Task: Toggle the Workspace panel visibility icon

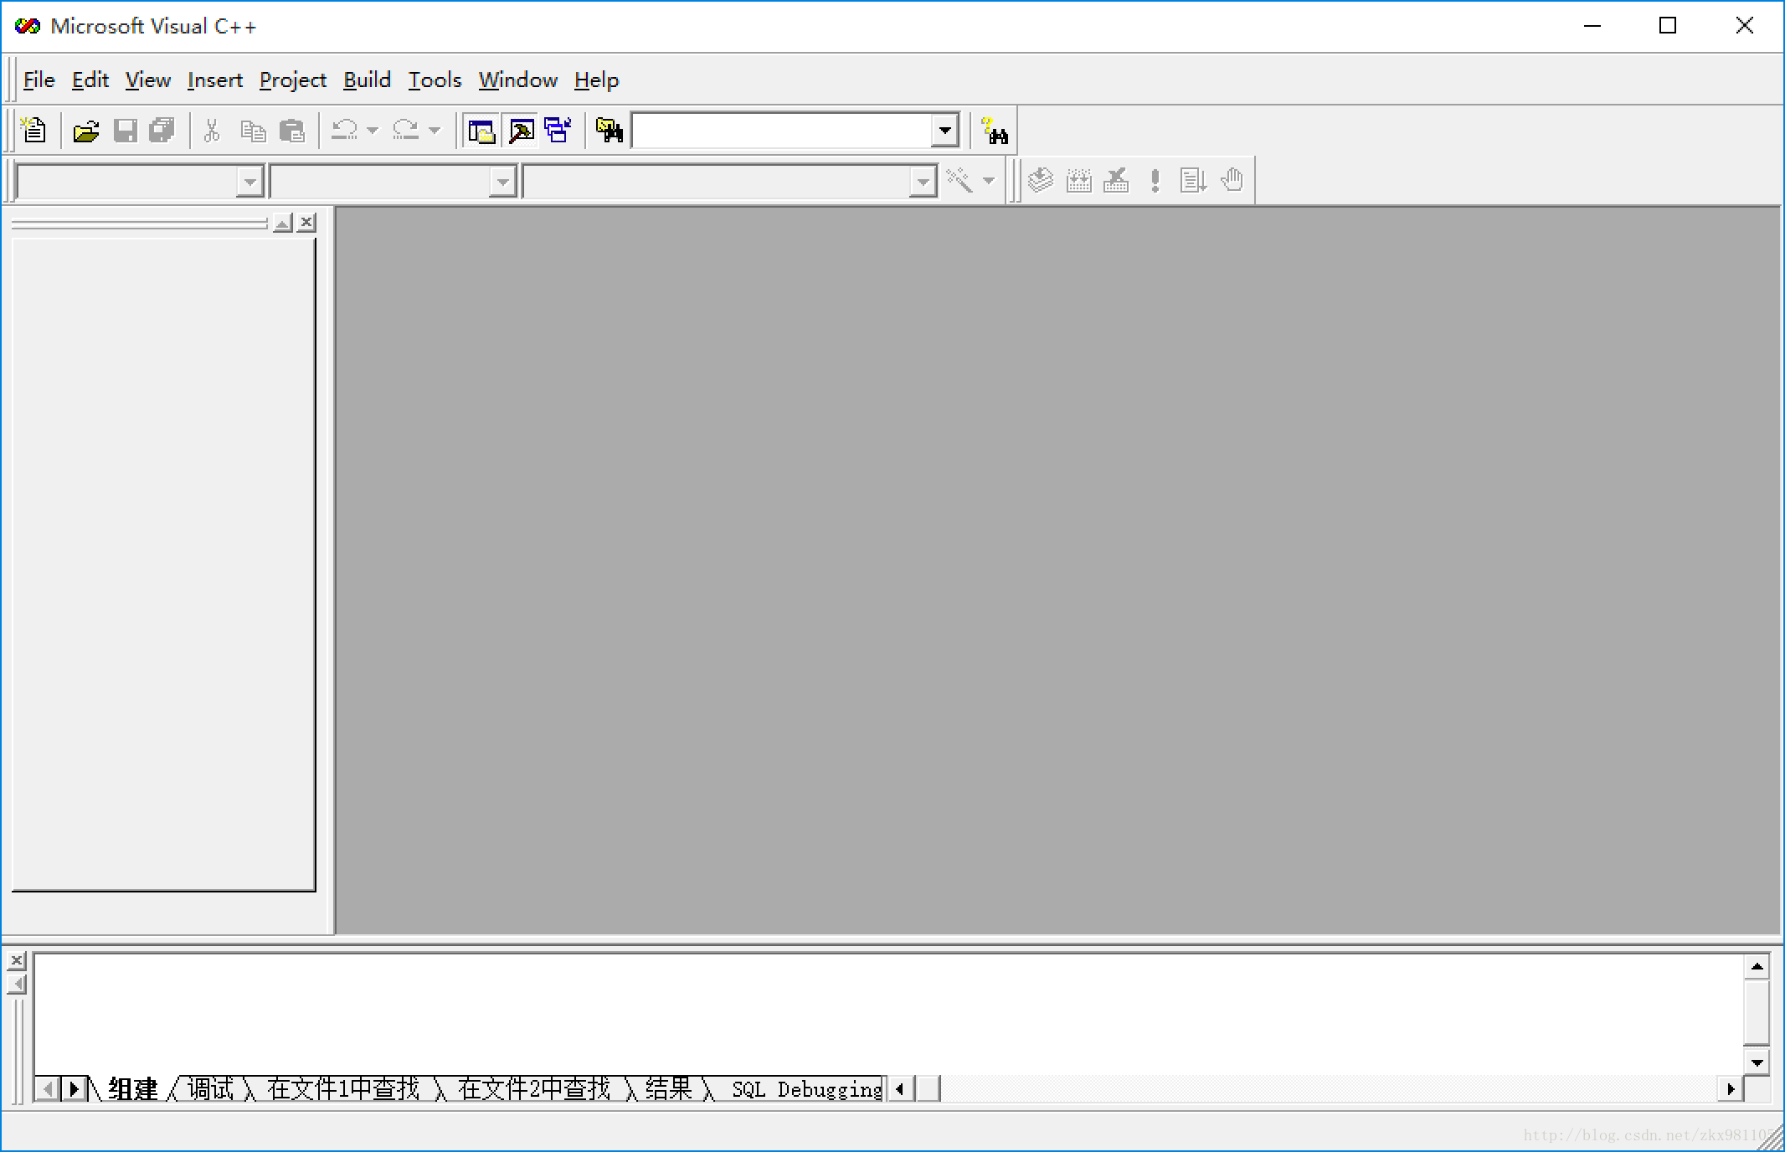Action: click(x=481, y=130)
